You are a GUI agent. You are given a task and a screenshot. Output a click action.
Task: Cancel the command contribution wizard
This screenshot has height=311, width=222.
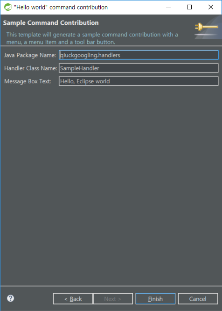tap(198, 299)
